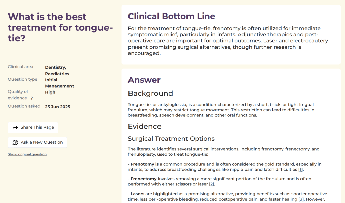Show the original question link
345x203 pixels.
(x=27, y=154)
